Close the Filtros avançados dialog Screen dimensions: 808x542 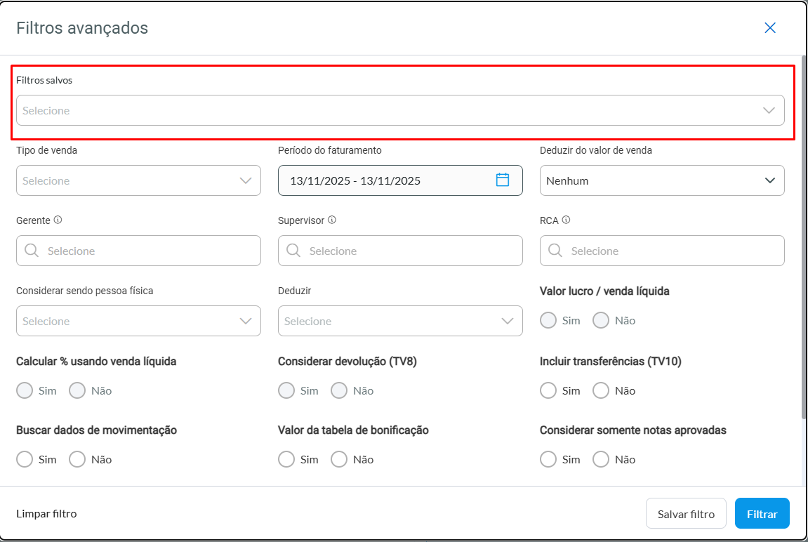(770, 28)
